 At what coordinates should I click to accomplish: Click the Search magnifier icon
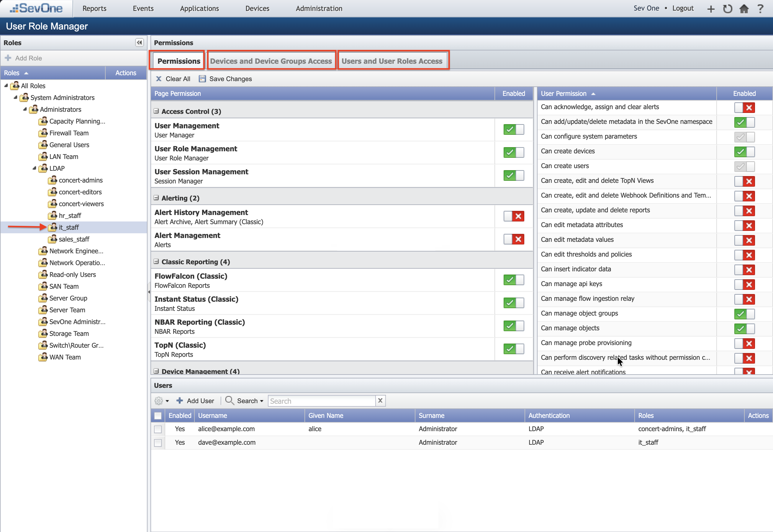pyautogui.click(x=230, y=400)
